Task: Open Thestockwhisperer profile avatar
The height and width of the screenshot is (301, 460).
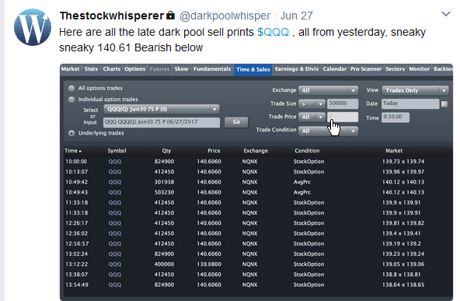Action: pos(33,27)
